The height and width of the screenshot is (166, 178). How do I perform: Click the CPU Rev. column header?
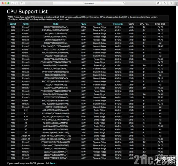pyautogui.click(x=144, y=24)
